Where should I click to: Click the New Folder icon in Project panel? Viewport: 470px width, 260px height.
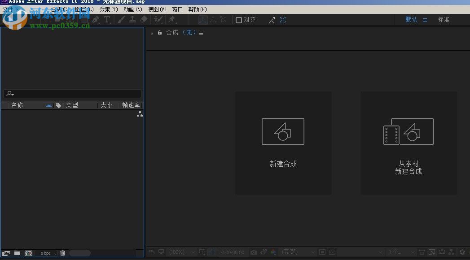(x=17, y=253)
